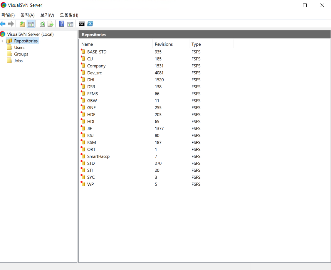This screenshot has height=270, width=331.
Task: Click the JIF repository icon
Action: click(x=83, y=128)
